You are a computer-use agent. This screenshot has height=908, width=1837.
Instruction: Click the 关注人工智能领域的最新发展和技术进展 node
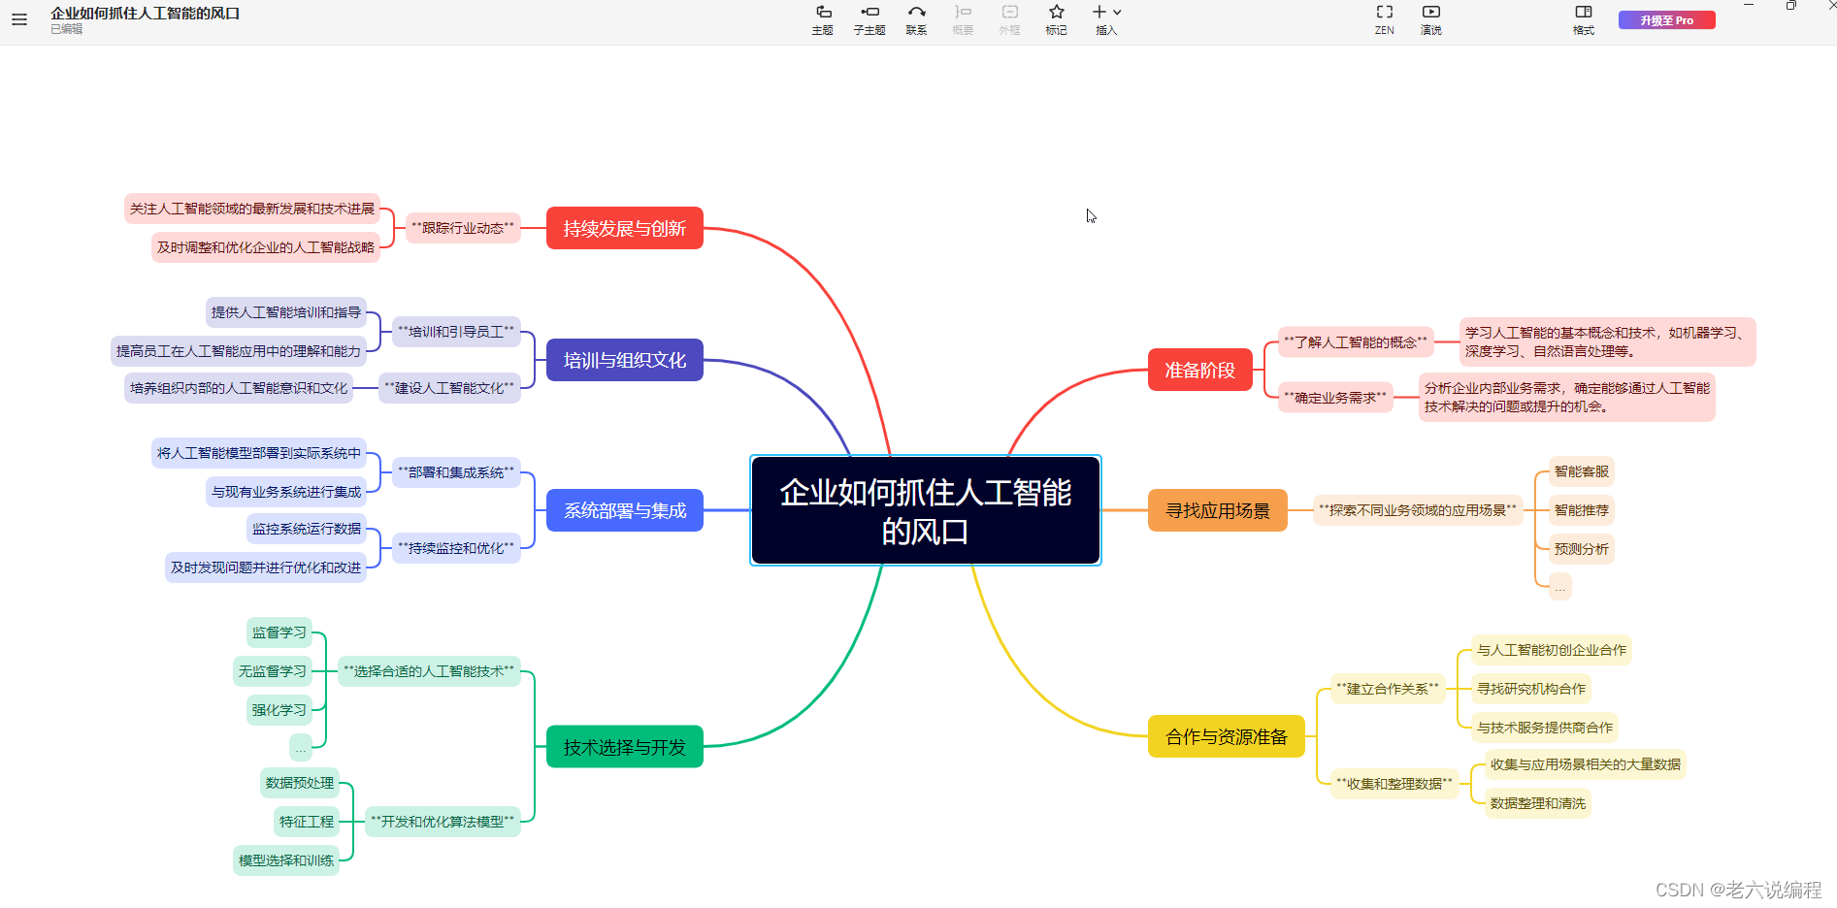click(252, 209)
